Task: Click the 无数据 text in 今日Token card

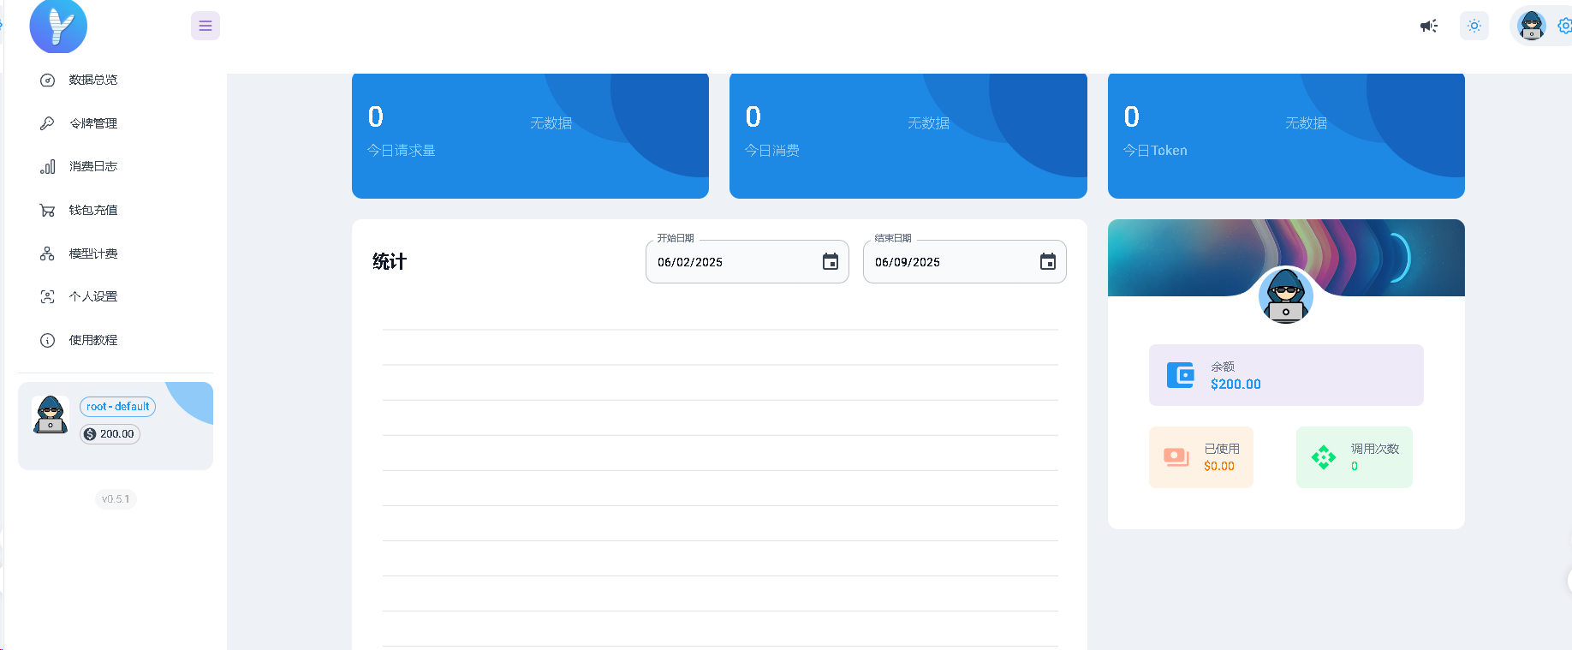Action: tap(1306, 123)
